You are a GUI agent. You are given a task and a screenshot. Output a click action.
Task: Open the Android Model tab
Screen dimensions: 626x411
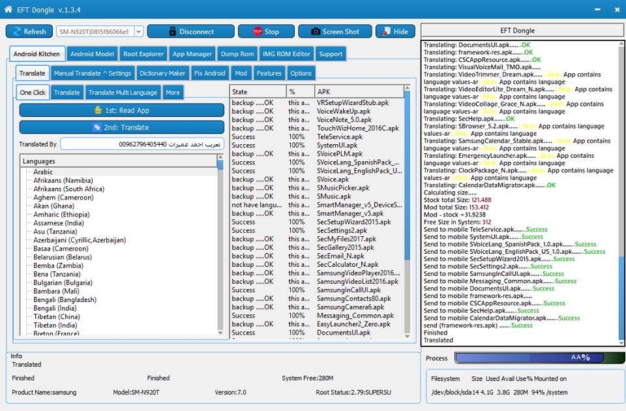[92, 54]
